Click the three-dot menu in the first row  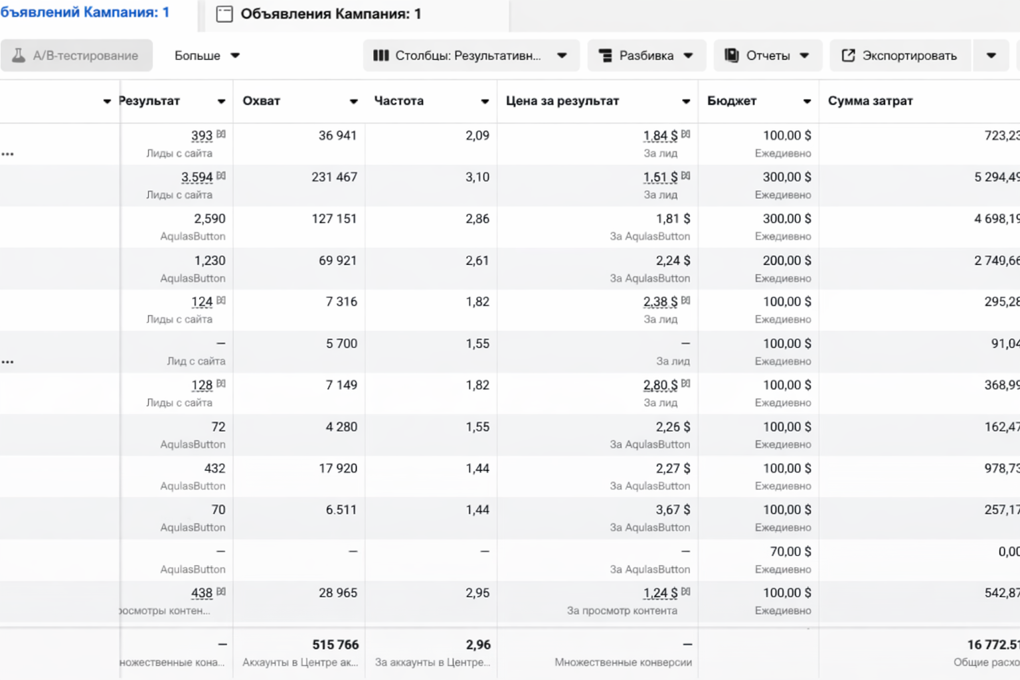(x=8, y=154)
